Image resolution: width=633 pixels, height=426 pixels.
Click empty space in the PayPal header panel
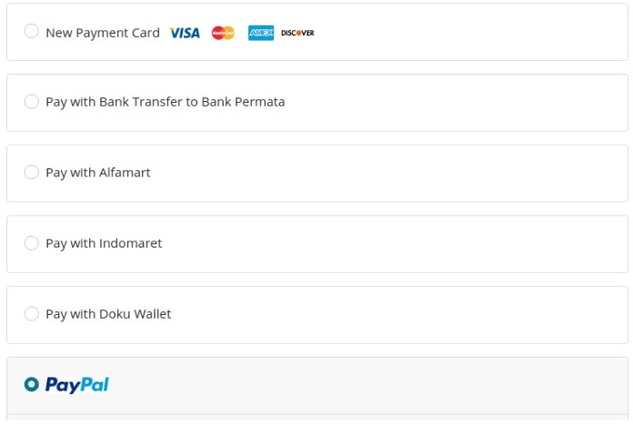point(382,385)
